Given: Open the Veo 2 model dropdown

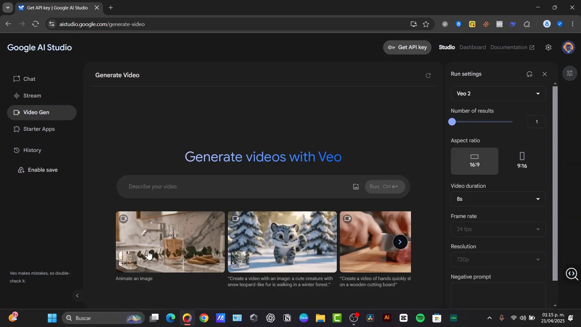Looking at the screenshot, I should pyautogui.click(x=497, y=94).
